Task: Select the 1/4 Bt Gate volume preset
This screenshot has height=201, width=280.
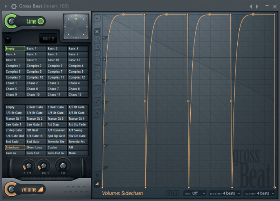Action: point(36,113)
